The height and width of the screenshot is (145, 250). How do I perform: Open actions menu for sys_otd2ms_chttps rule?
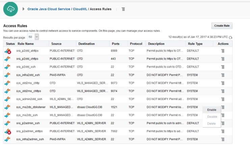tap(223, 91)
